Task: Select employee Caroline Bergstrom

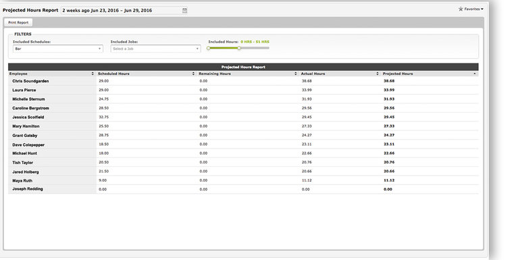Action: (30, 109)
